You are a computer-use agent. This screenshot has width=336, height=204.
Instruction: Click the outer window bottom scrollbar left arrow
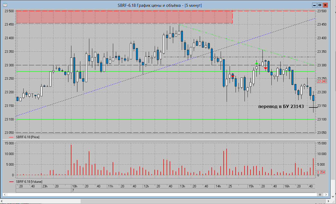click(x=2, y=201)
